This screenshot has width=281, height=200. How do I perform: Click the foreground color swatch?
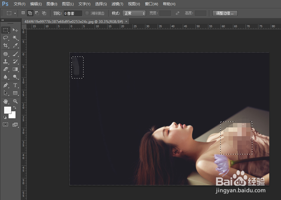coord(8,110)
